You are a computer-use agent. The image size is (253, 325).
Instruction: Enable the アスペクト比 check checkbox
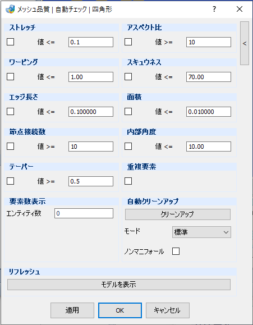(x=128, y=42)
